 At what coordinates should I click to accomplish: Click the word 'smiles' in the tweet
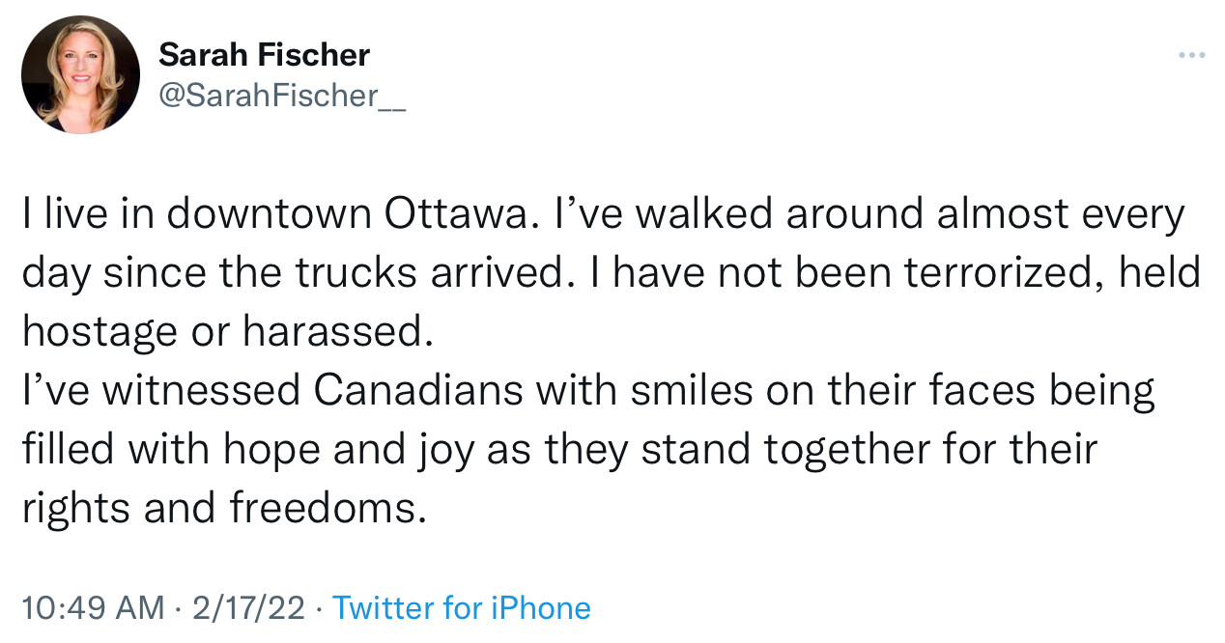685,390
